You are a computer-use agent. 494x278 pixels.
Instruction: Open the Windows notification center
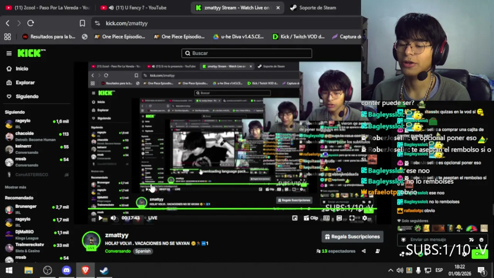coord(482,270)
